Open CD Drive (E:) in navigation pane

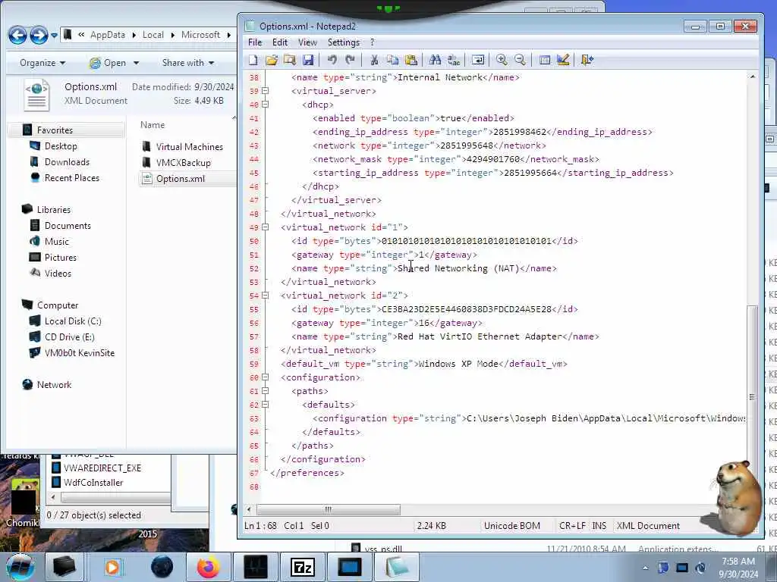pyautogui.click(x=69, y=337)
